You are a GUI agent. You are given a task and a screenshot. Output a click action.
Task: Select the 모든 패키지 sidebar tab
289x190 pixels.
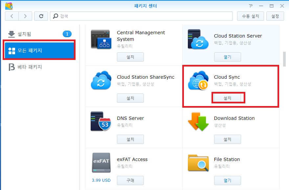point(39,51)
